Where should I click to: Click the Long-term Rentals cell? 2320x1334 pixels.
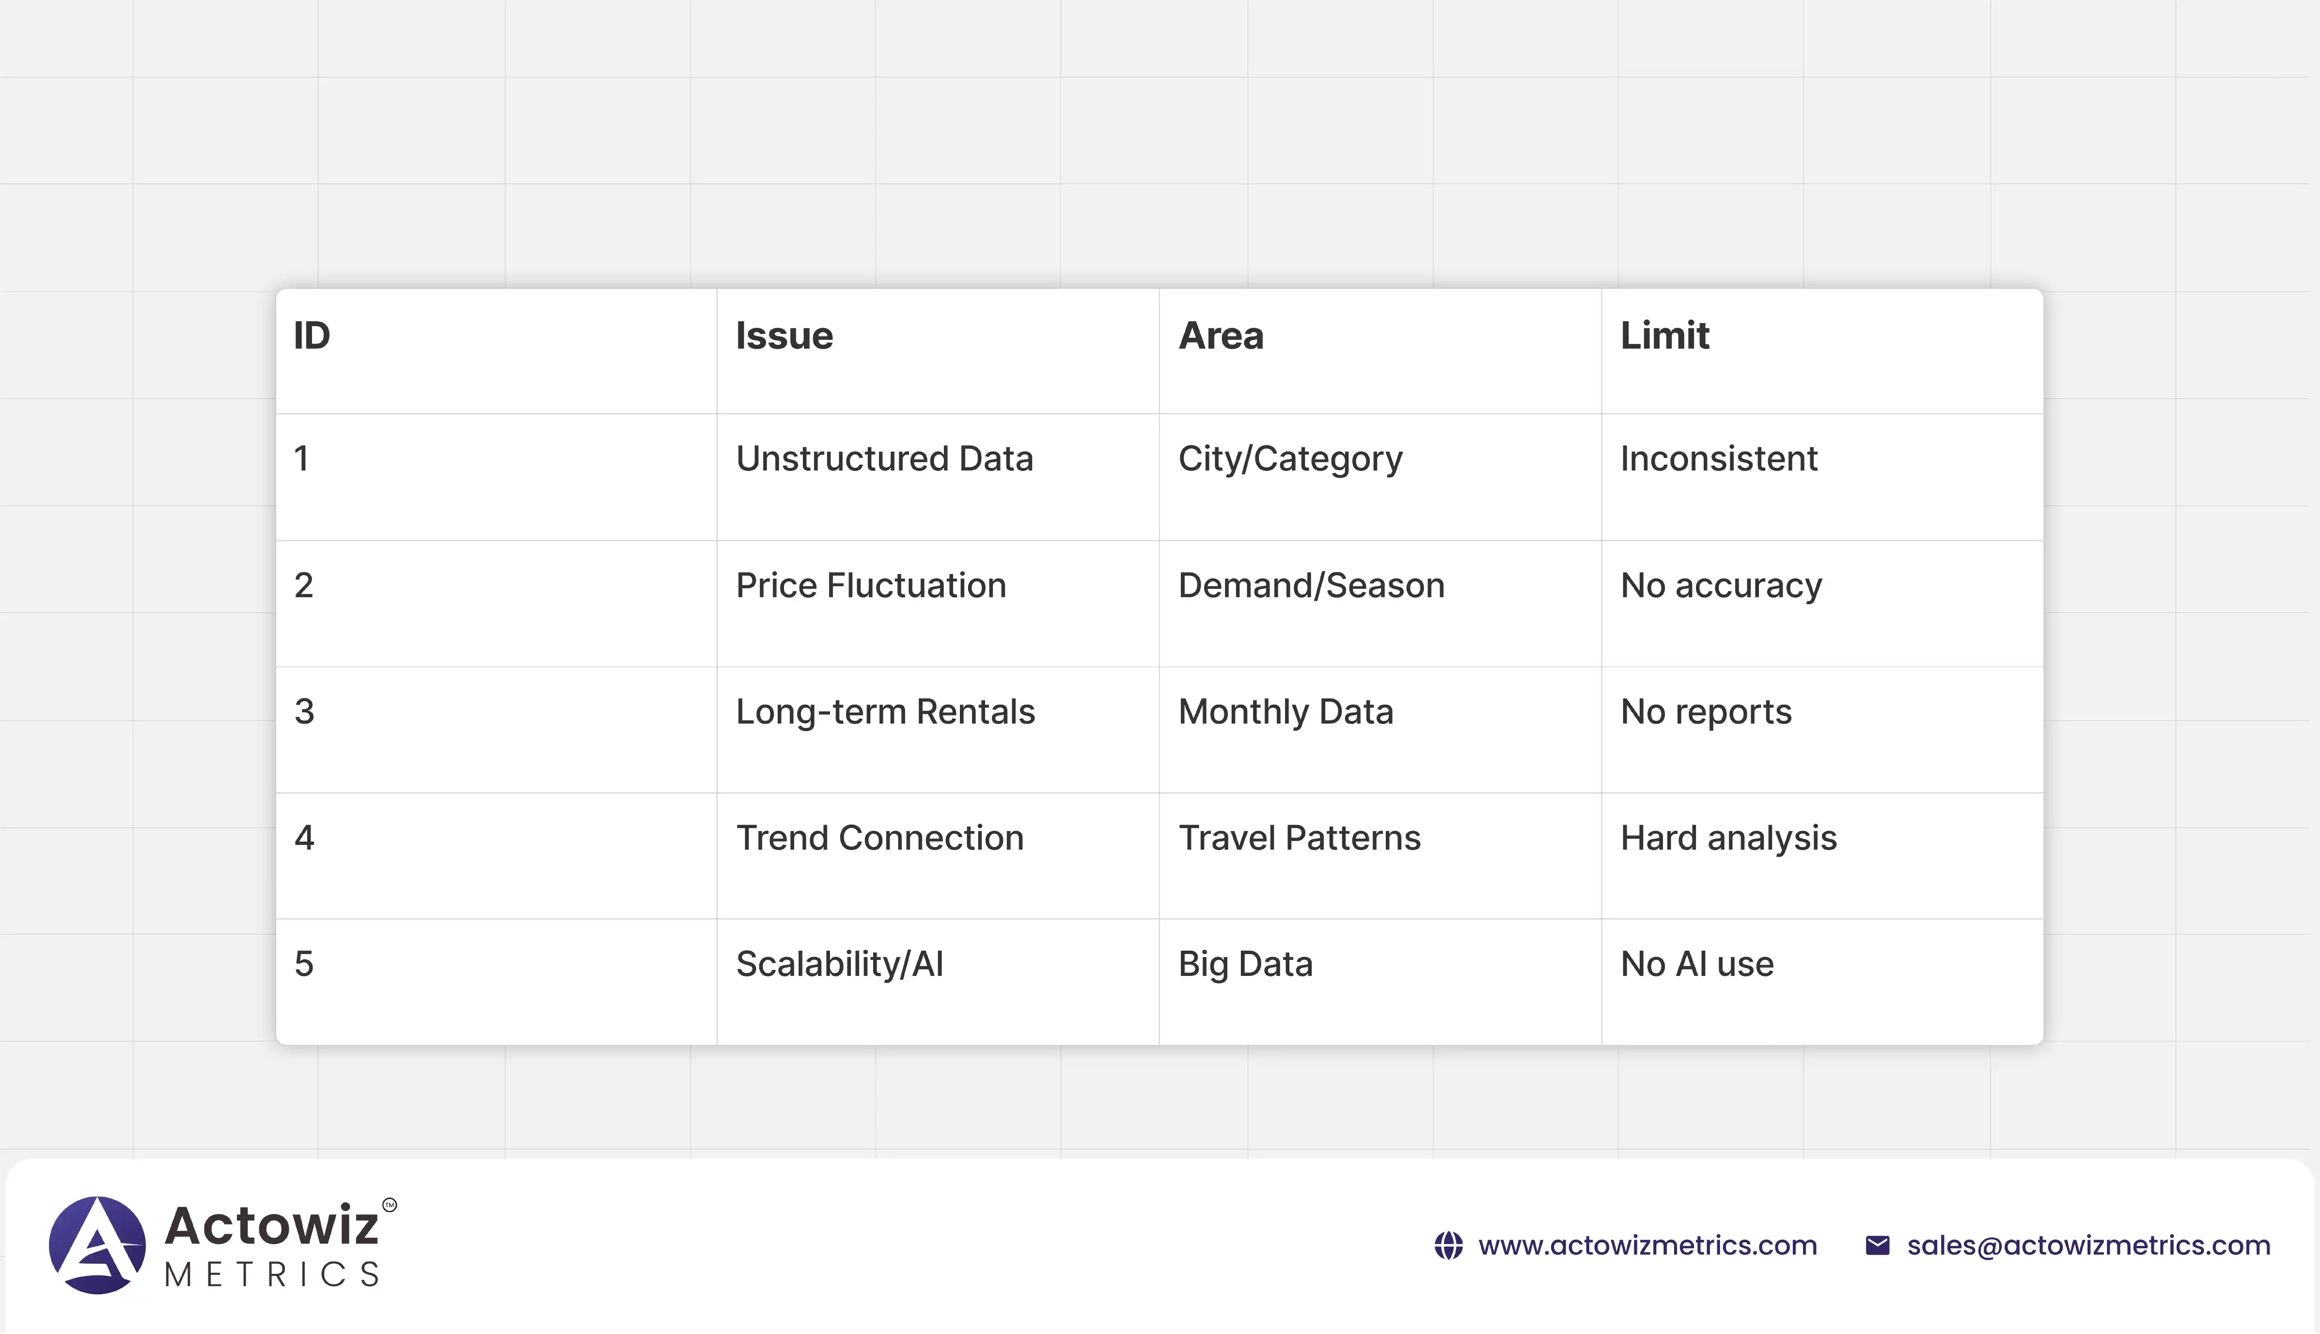[x=885, y=712]
